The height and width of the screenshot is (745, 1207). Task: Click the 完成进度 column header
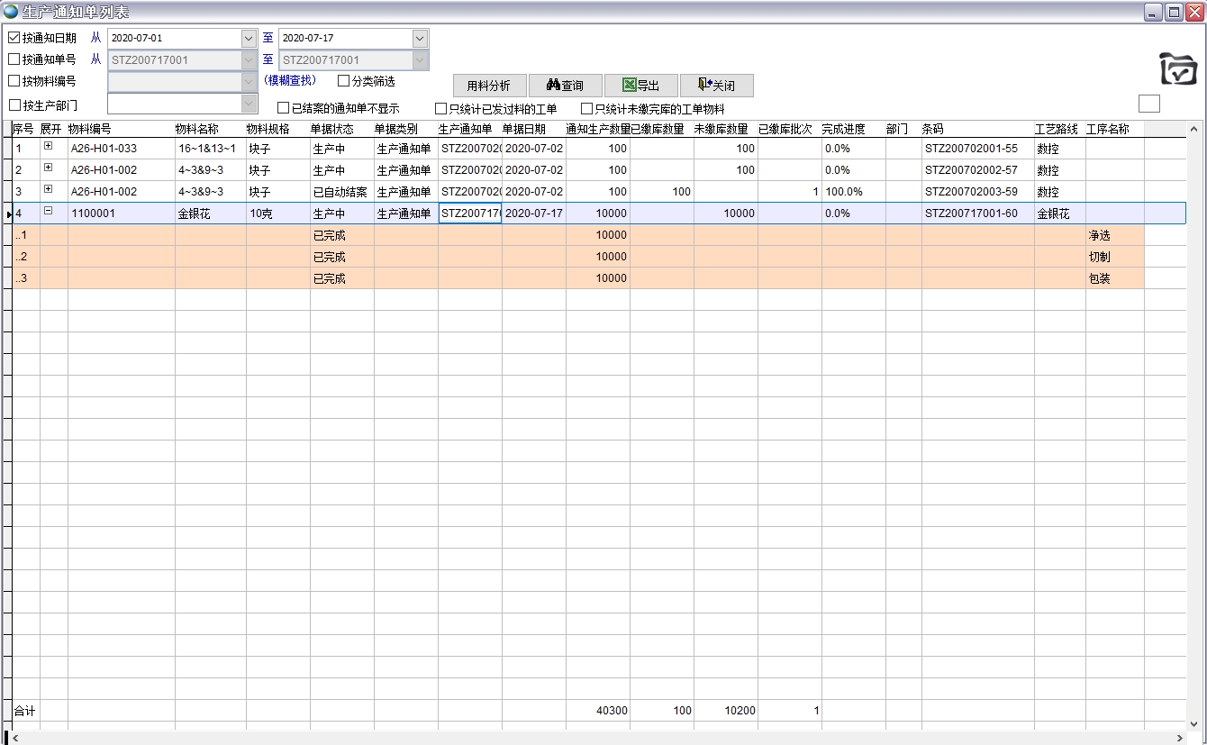click(x=843, y=129)
